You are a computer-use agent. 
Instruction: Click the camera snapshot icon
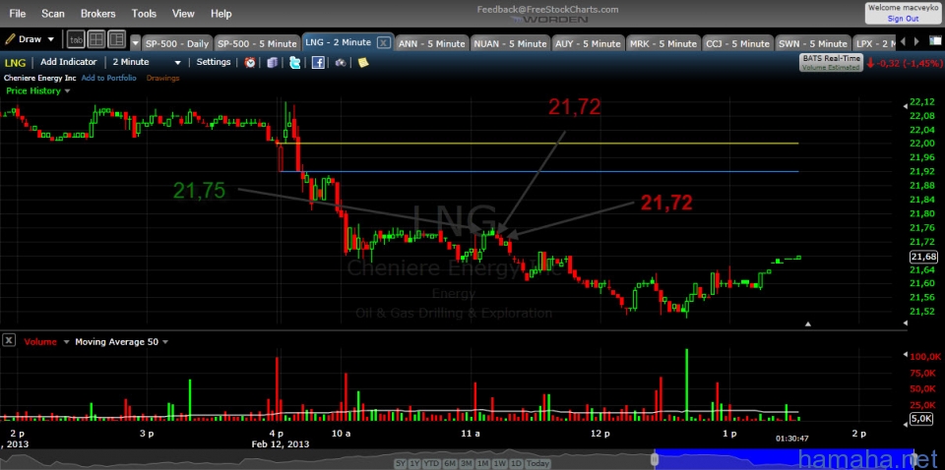point(341,63)
